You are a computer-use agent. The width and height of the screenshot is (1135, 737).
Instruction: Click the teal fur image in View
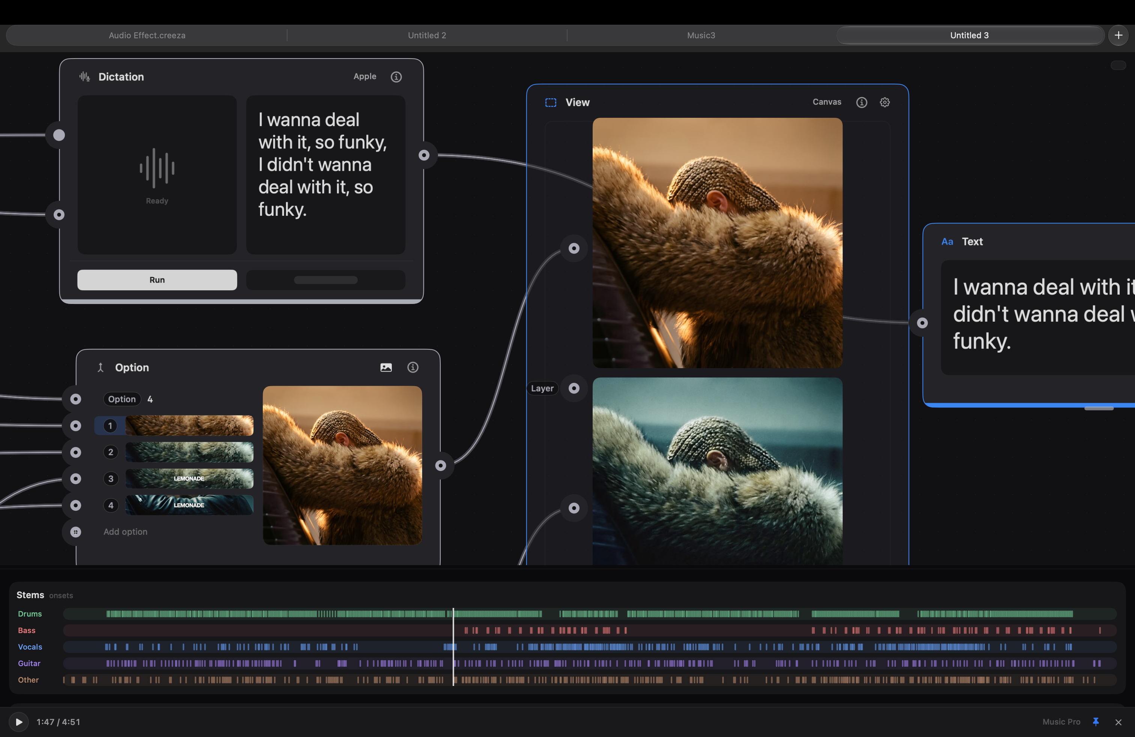click(x=717, y=471)
